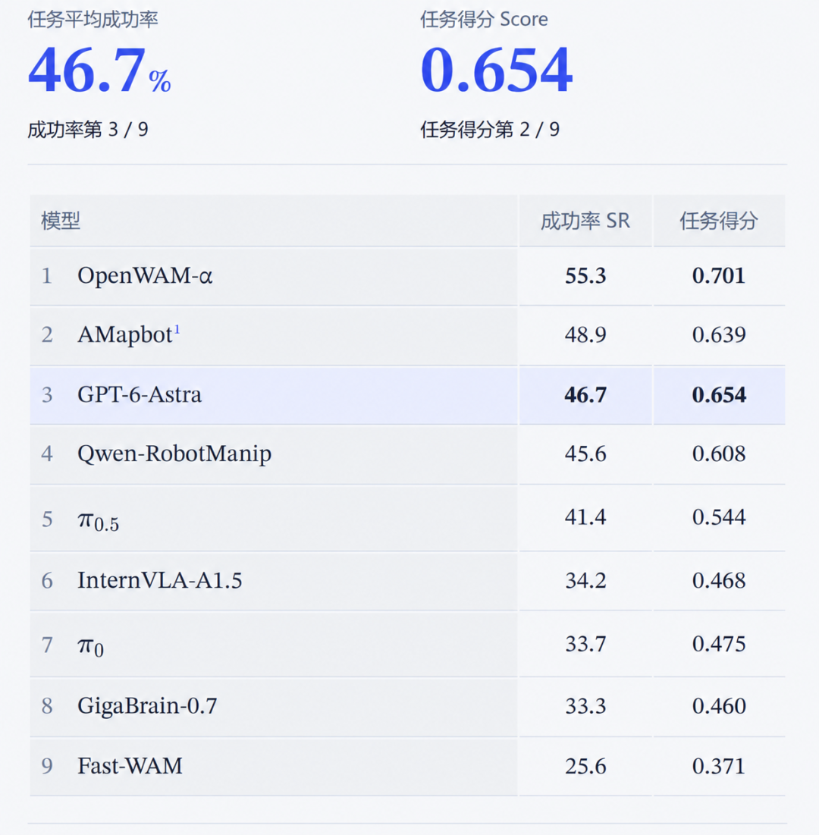Screen dimensions: 819x835
Task: Click Fast-WAM score 0.371
Action: (719, 766)
